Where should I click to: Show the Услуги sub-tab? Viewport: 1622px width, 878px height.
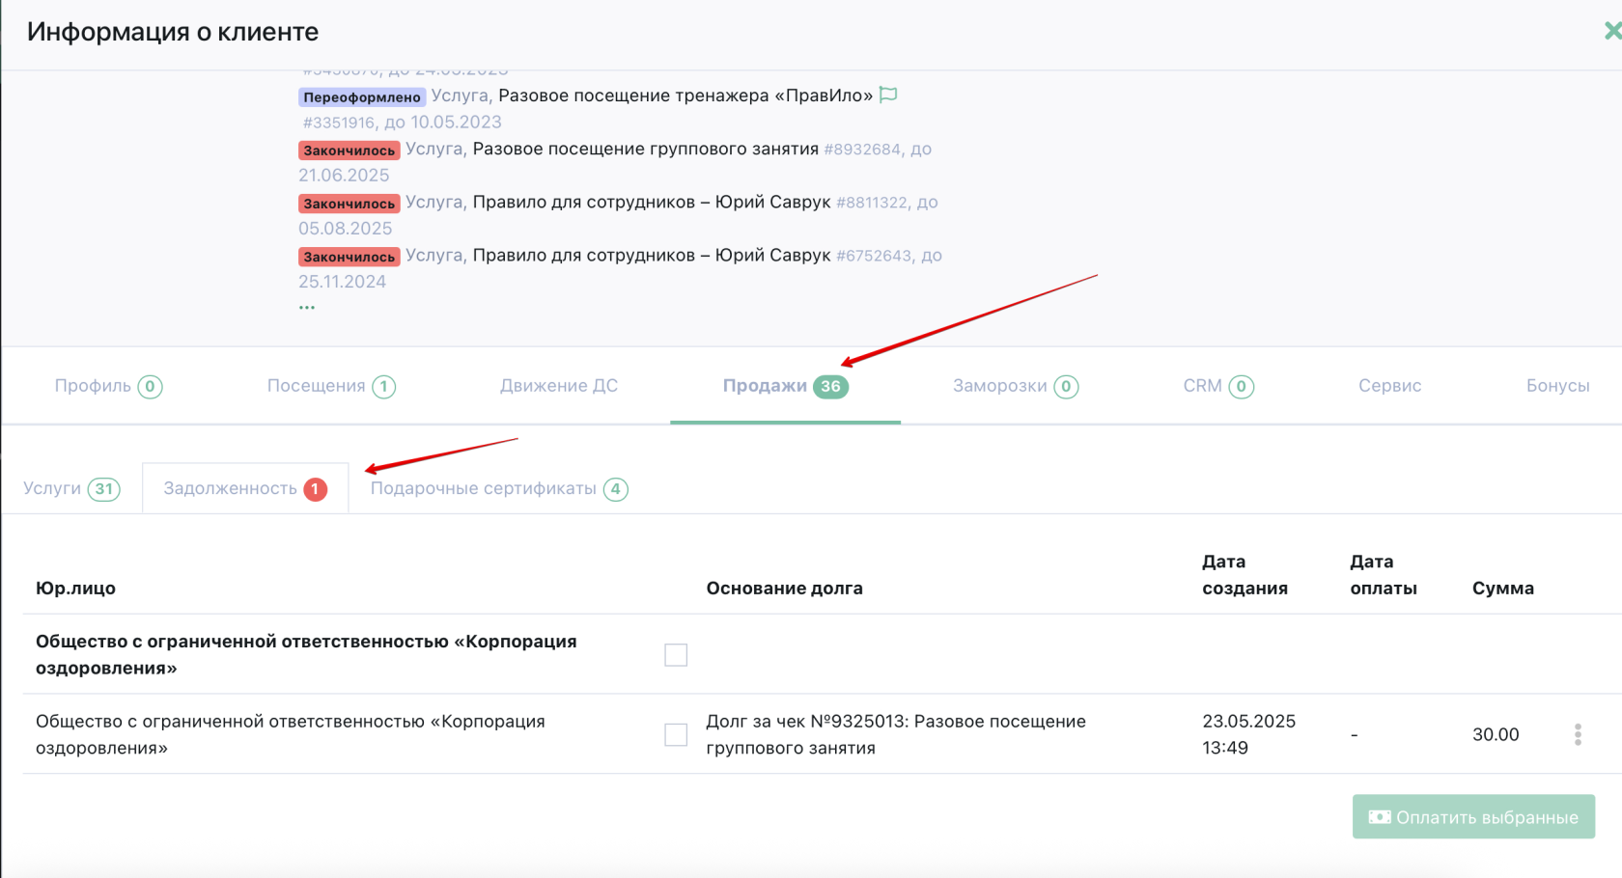pyautogui.click(x=70, y=488)
